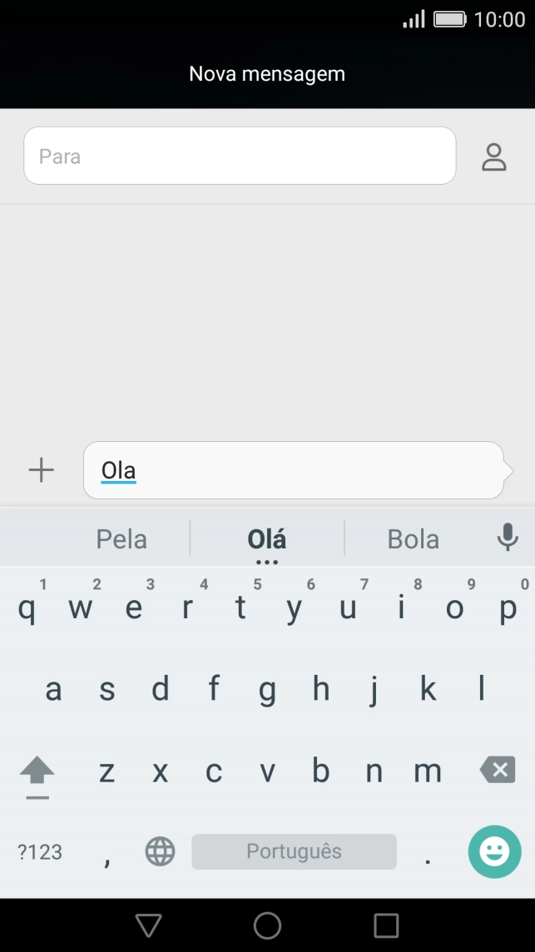Screen dimensions: 535x952
Task: Open the emoji panel icon
Action: pos(494,851)
